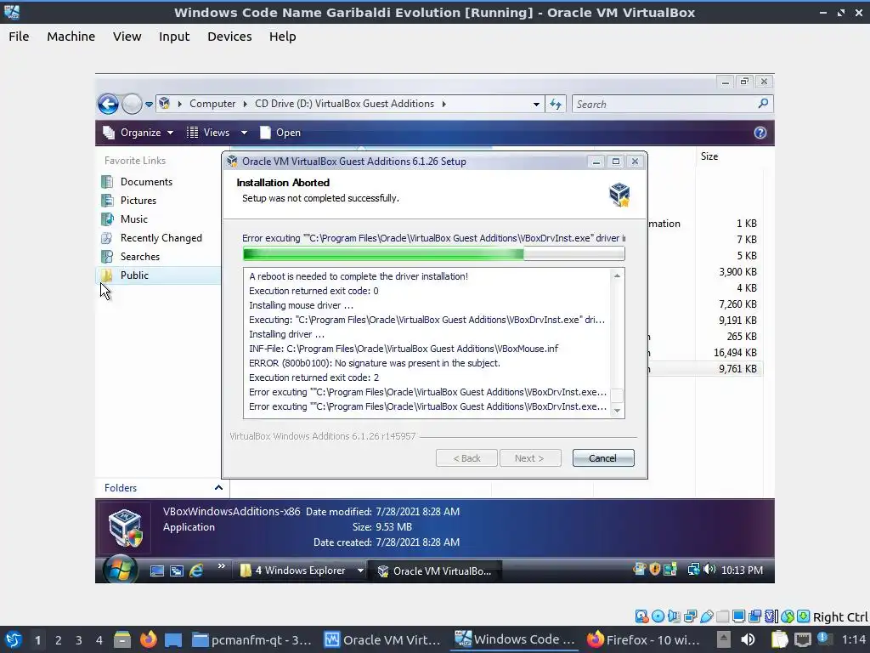Open the Machine menu
The height and width of the screenshot is (653, 870).
click(x=71, y=37)
